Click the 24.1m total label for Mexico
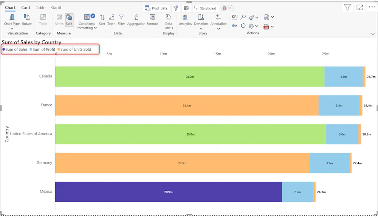This screenshot has height=218, width=378. pyautogui.click(x=321, y=192)
